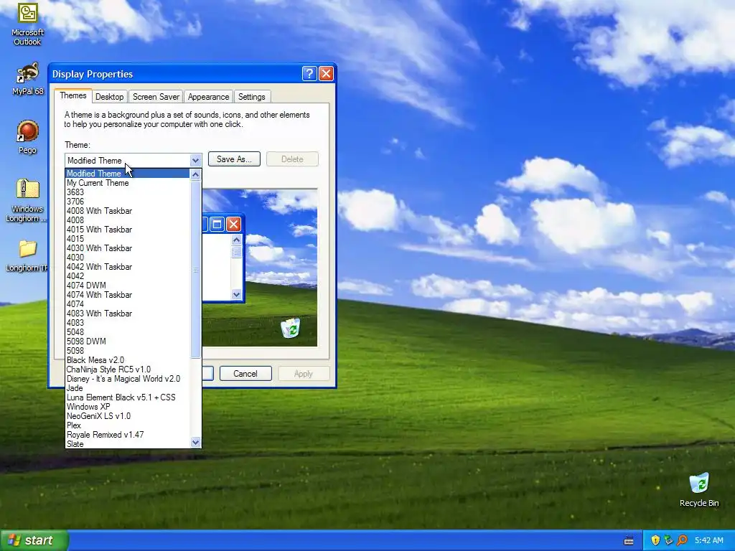Viewport: 735px width, 551px height.
Task: Select Royale Remixed v1.47 theme
Action: click(128, 435)
